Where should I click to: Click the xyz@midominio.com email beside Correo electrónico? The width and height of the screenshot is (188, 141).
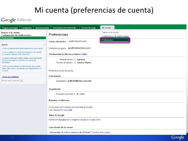coord(77,41)
